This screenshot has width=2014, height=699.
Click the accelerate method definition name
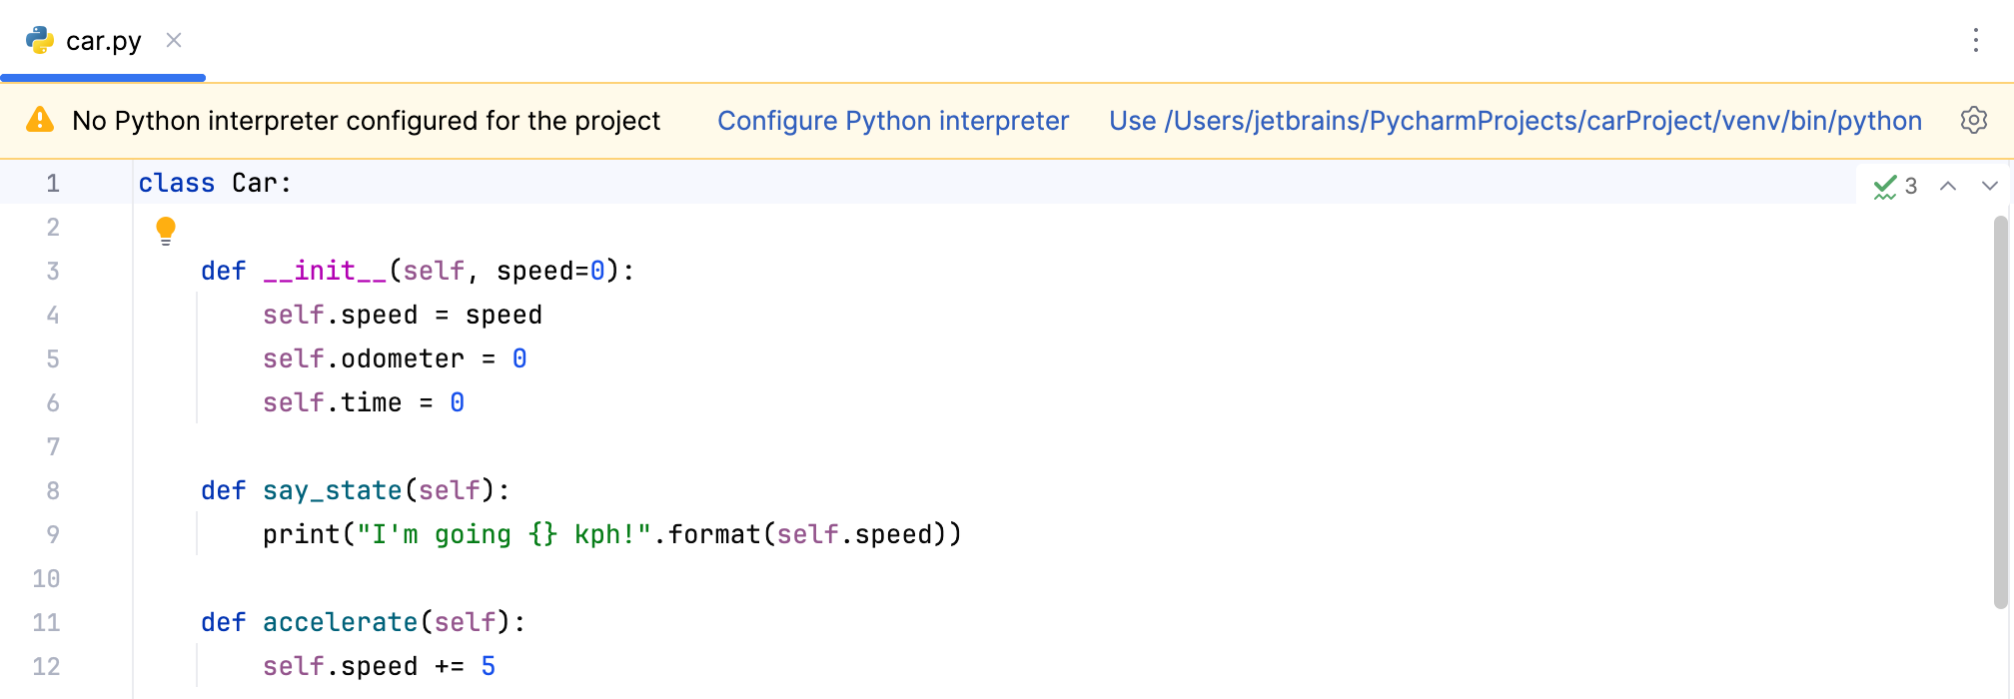pyautogui.click(x=340, y=623)
